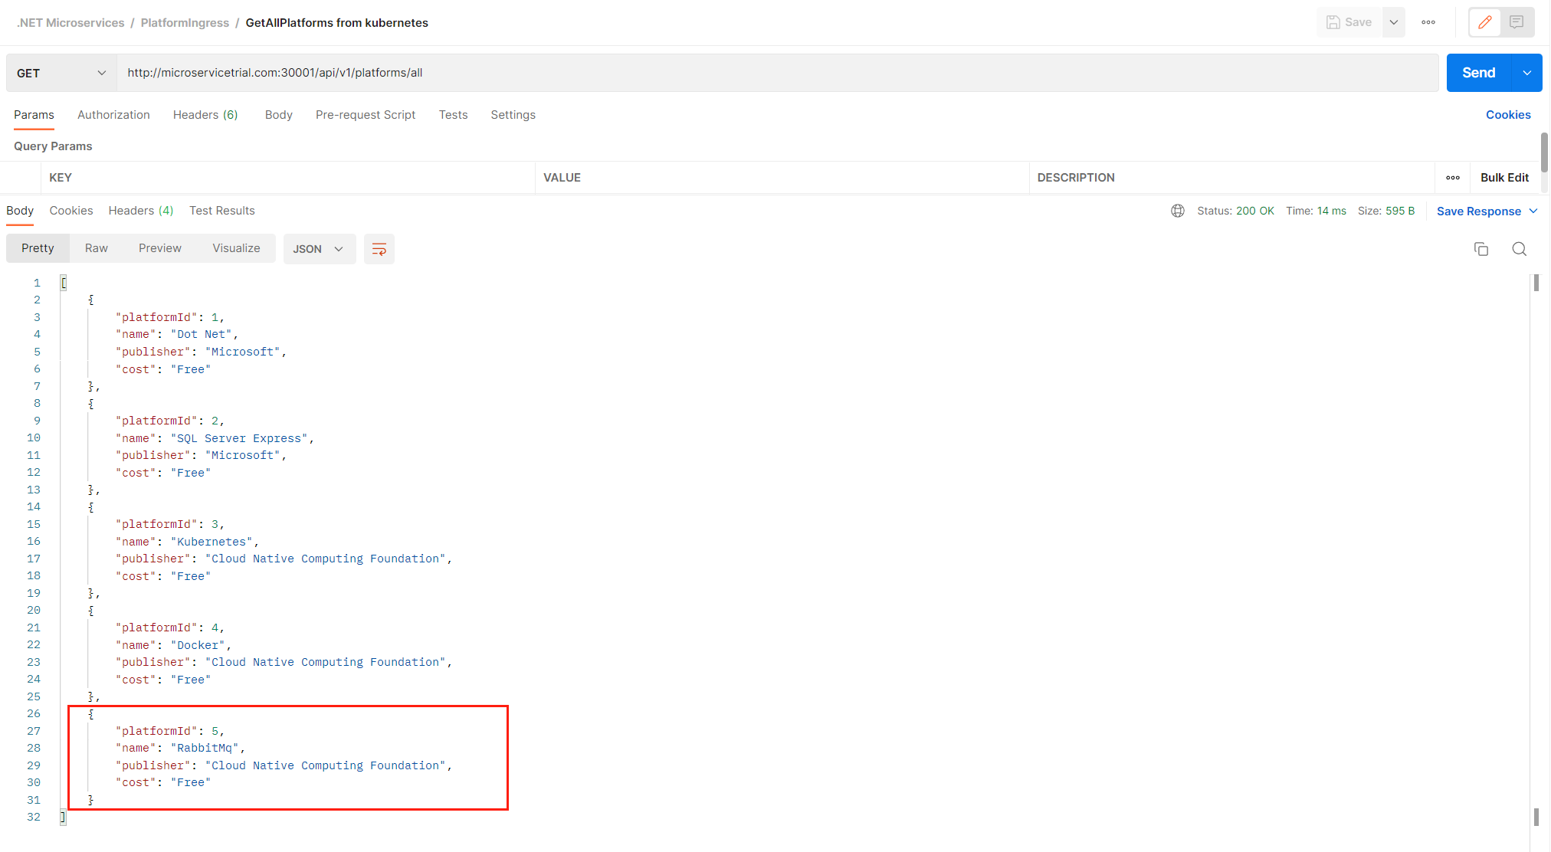Click the edit pencil icon
Screen dimensions: 1551x852
[x=1484, y=22]
